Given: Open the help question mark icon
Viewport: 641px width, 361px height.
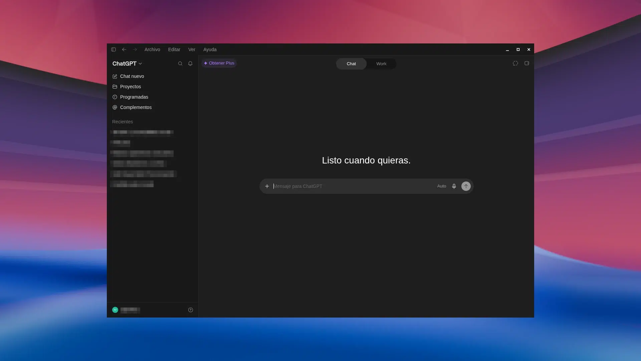Looking at the screenshot, I should 191,310.
